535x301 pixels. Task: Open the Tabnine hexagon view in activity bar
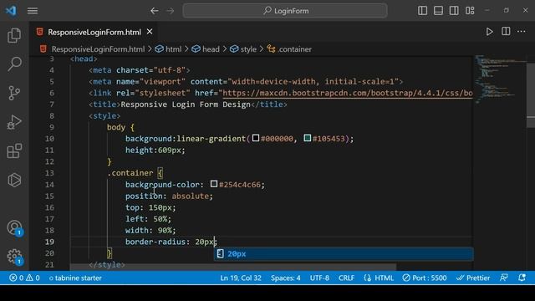(14, 180)
